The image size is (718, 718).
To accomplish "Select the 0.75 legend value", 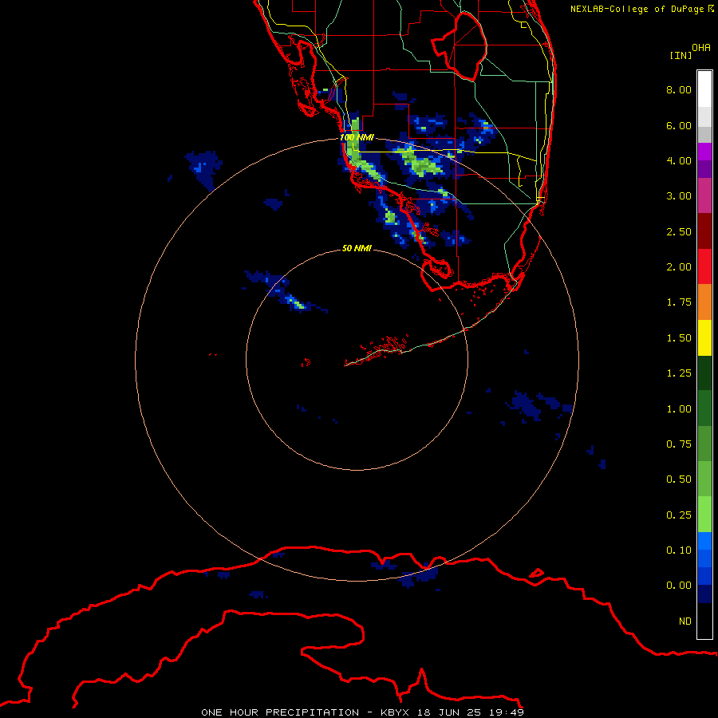I will [679, 444].
